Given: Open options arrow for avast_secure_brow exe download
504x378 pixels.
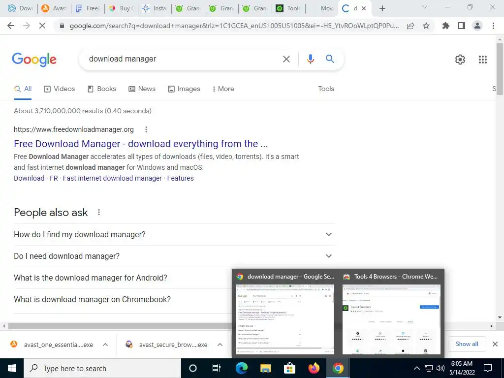Looking at the screenshot, I should [x=220, y=345].
